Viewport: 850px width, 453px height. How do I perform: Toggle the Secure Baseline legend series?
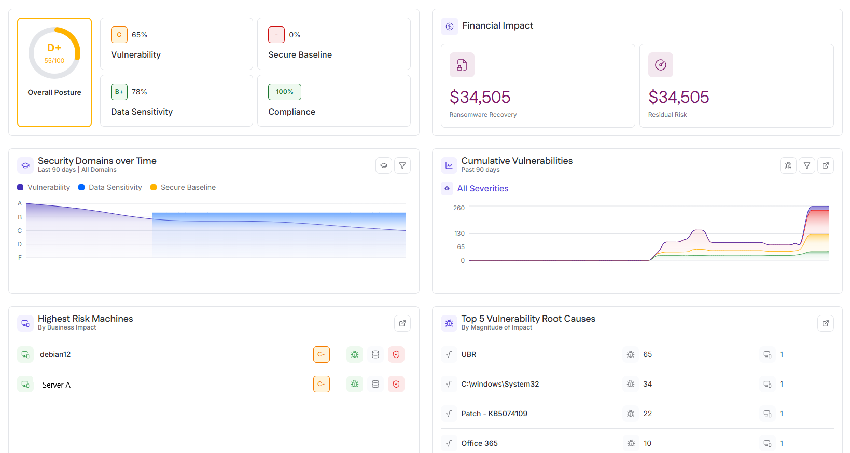point(183,187)
